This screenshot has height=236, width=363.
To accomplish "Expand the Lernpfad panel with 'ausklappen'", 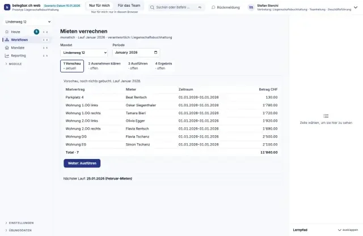I will pyautogui.click(x=348, y=230).
